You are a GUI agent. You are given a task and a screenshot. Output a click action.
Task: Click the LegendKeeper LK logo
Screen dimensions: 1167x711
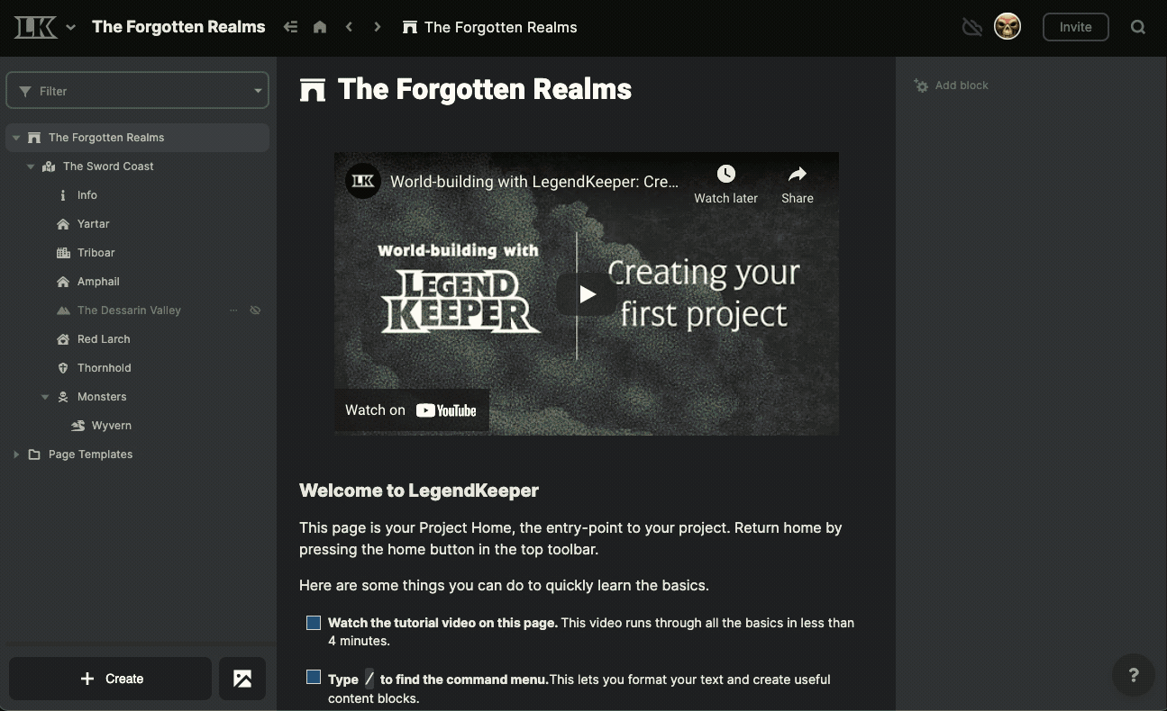[x=36, y=27]
